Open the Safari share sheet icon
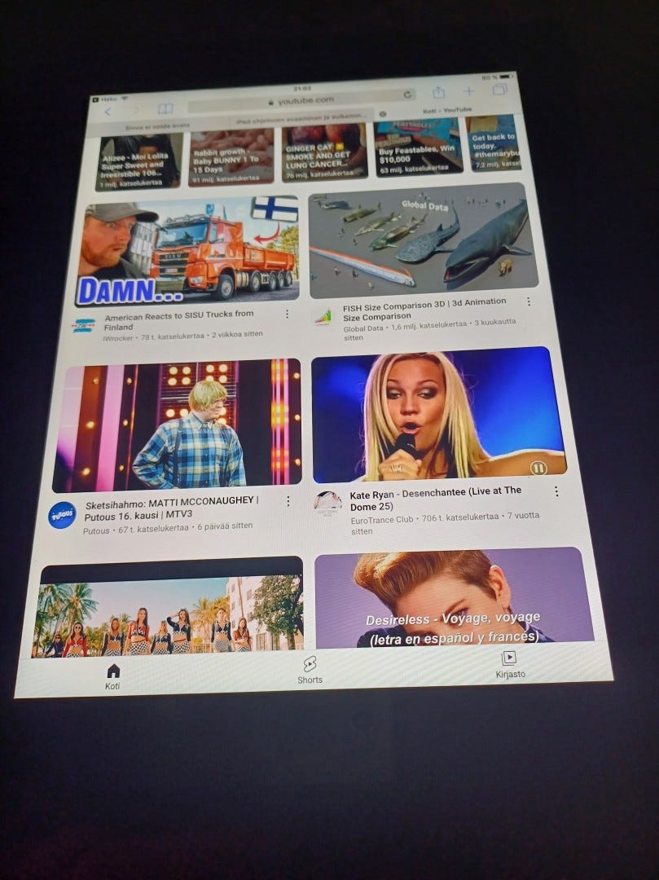The width and height of the screenshot is (659, 880). pos(438,91)
